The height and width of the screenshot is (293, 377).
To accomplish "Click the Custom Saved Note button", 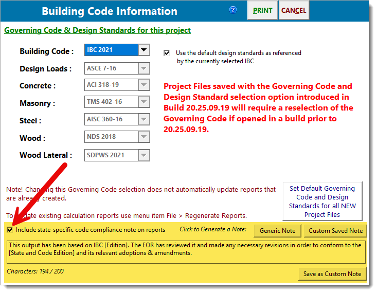I will click(x=335, y=231).
